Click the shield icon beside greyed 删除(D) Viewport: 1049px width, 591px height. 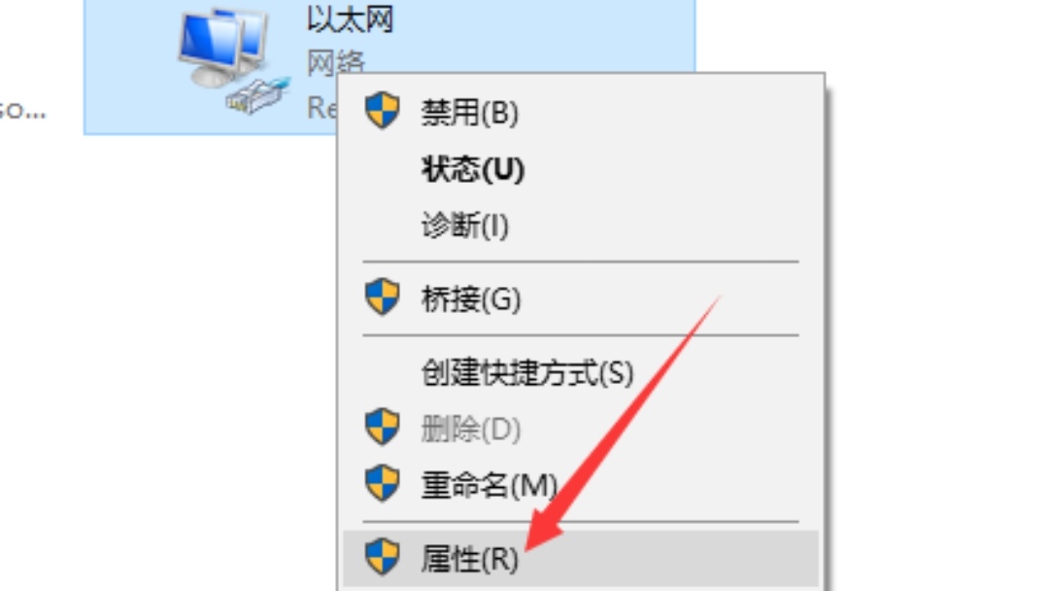point(382,427)
